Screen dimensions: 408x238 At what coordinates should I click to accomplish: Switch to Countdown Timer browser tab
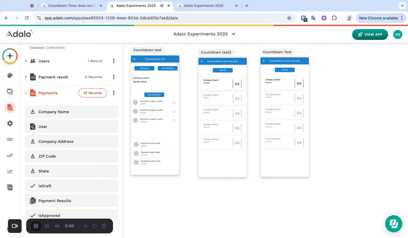[72, 6]
